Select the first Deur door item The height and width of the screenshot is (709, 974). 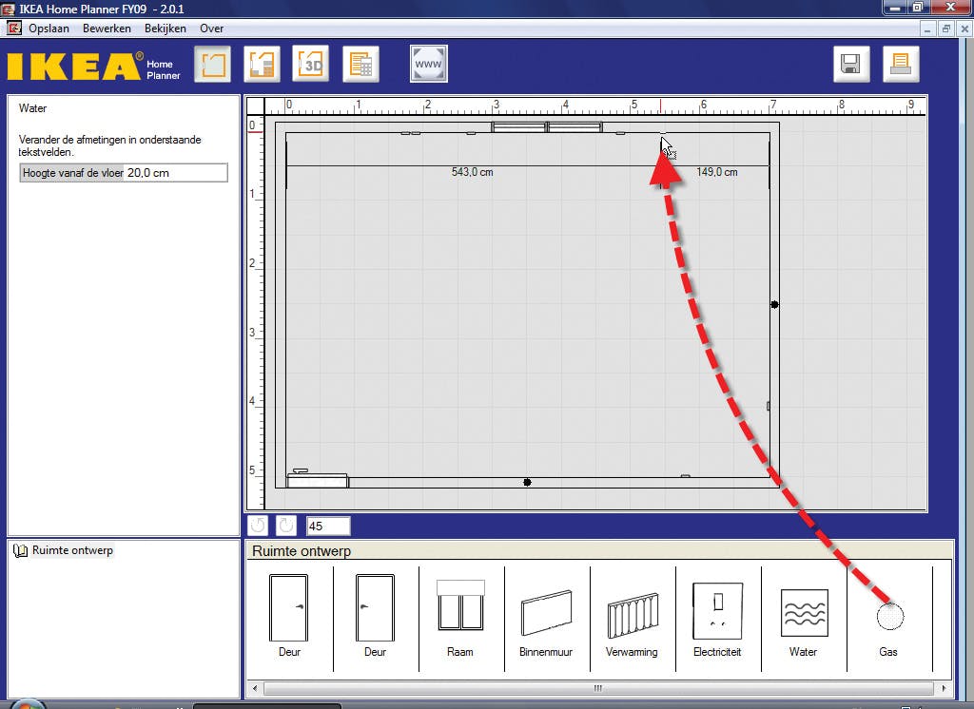point(289,615)
